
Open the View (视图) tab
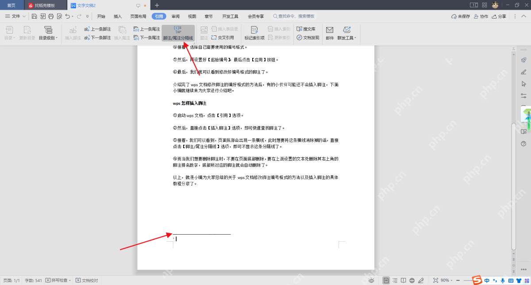click(192, 16)
